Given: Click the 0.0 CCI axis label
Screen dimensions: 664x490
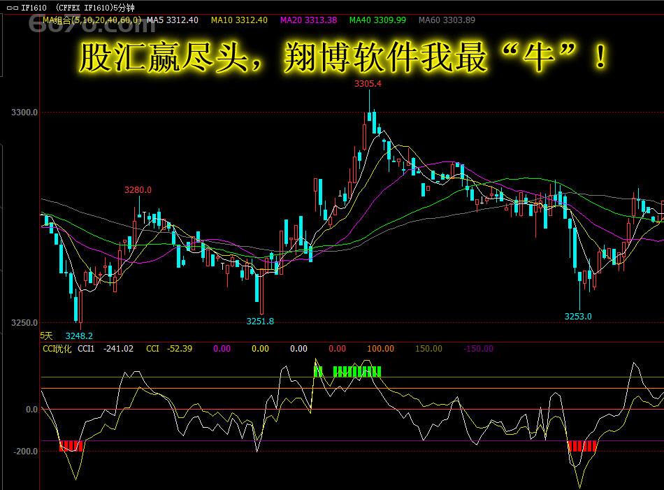Looking at the screenshot, I should click(31, 410).
